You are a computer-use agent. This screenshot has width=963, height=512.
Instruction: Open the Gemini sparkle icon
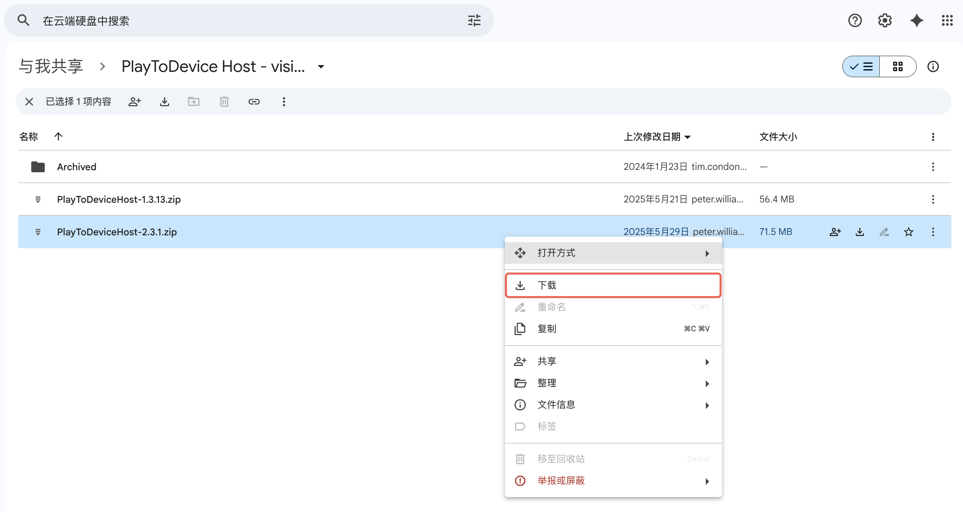coord(916,20)
